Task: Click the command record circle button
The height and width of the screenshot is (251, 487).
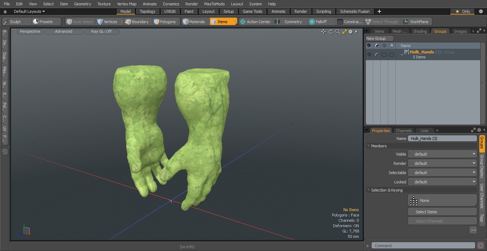Action: tap(480, 246)
